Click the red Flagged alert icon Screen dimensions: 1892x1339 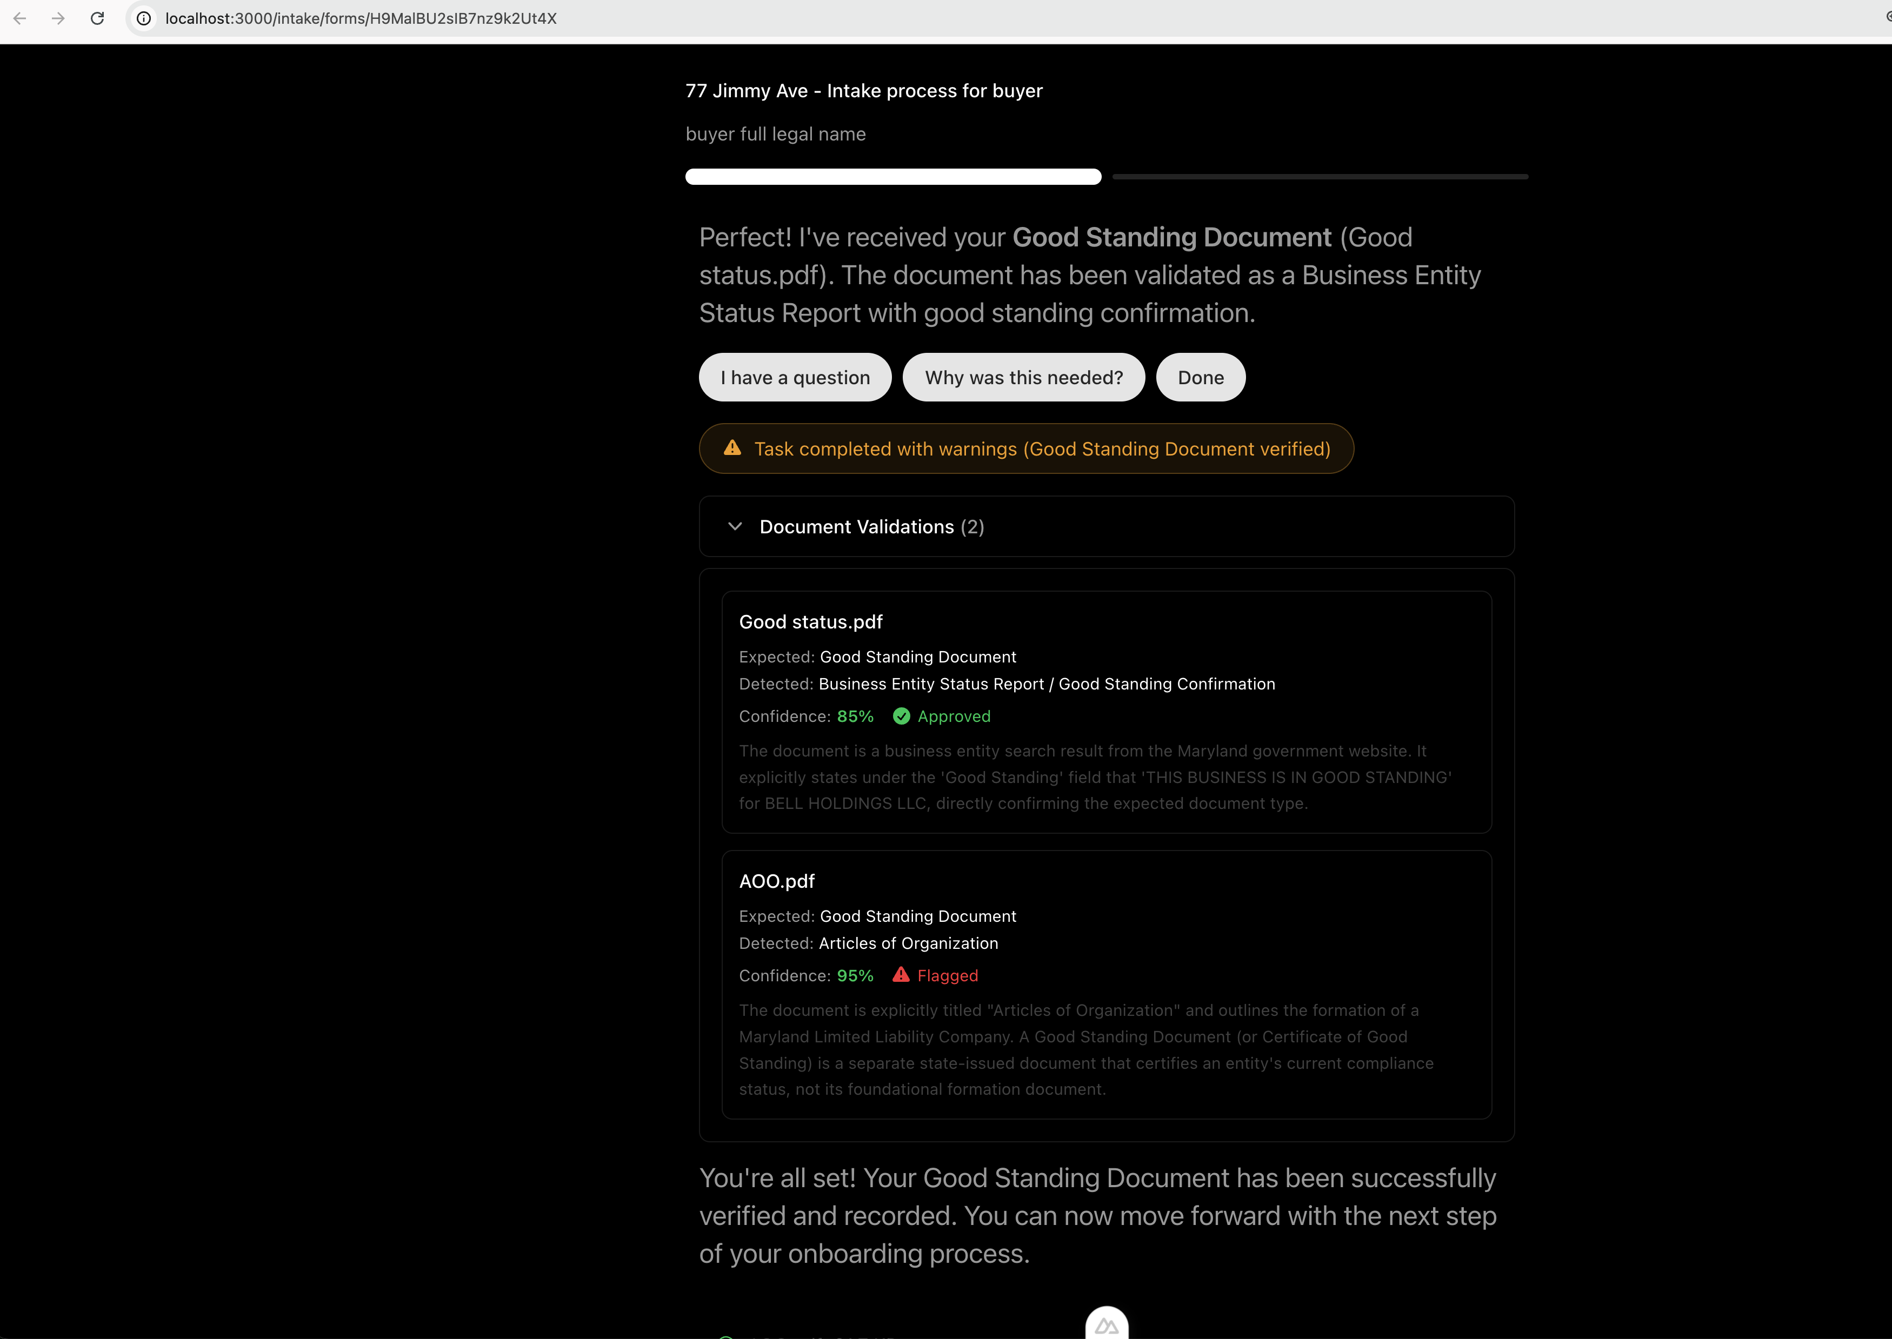901,975
